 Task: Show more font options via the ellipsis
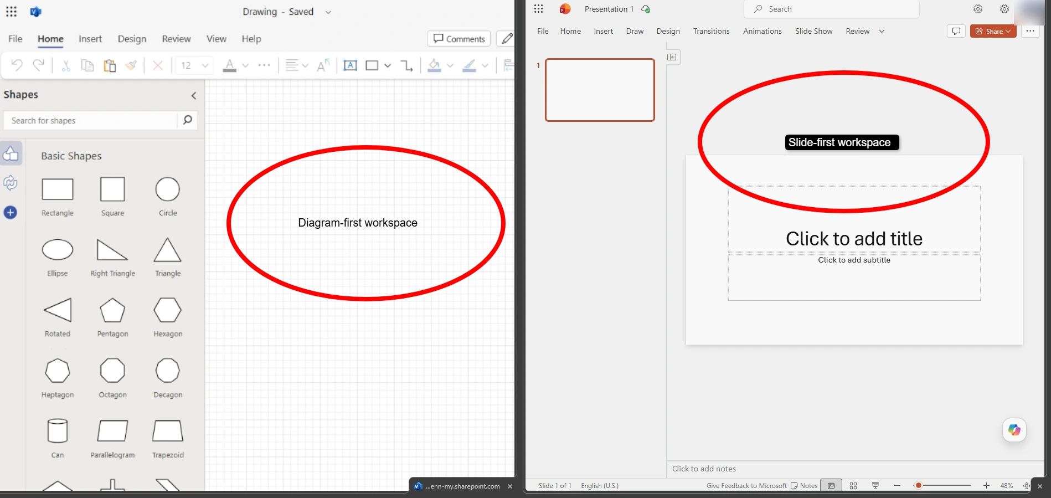point(264,65)
